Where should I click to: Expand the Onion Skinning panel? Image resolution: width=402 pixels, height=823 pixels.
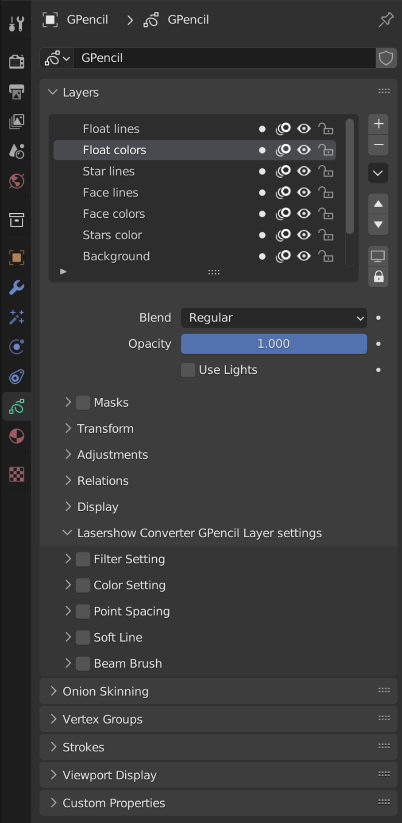105,691
